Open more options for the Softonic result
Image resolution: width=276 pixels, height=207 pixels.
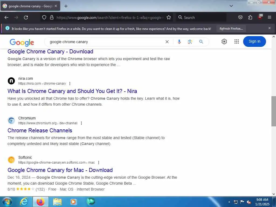coord(99,163)
